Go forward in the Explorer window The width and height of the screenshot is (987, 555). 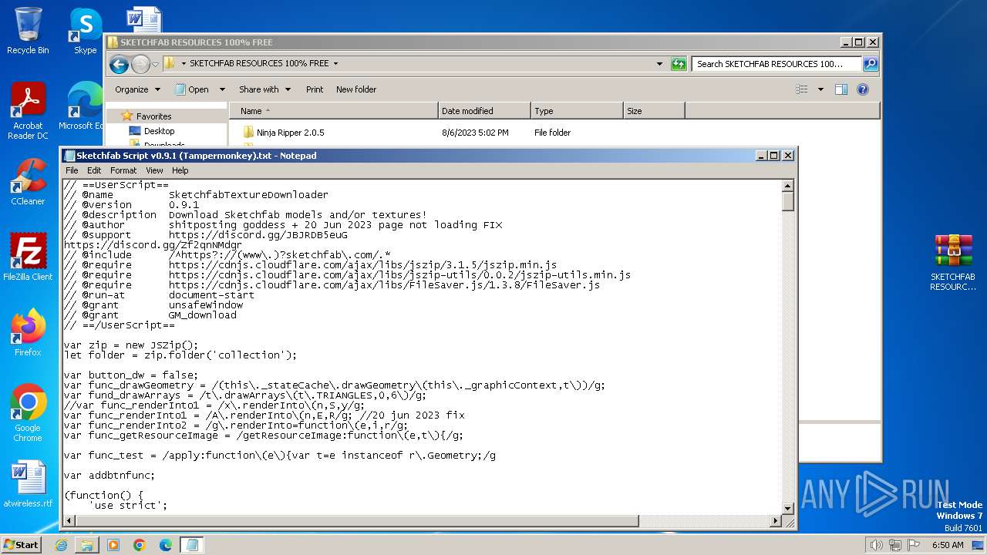pyautogui.click(x=140, y=64)
